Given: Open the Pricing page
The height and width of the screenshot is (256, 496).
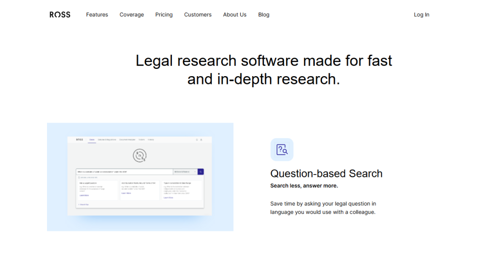Looking at the screenshot, I should (x=164, y=15).
